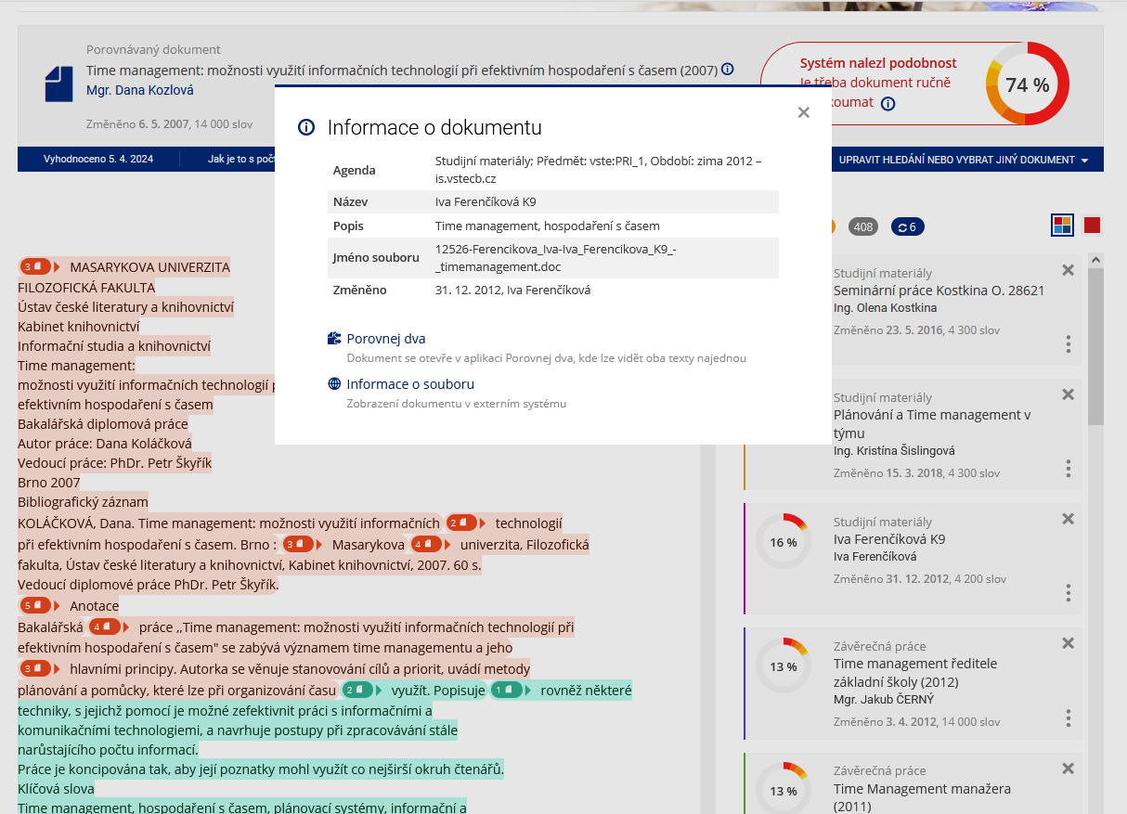
Task: Open the 'Jak je to s poč…' menu item
Action: click(x=241, y=160)
